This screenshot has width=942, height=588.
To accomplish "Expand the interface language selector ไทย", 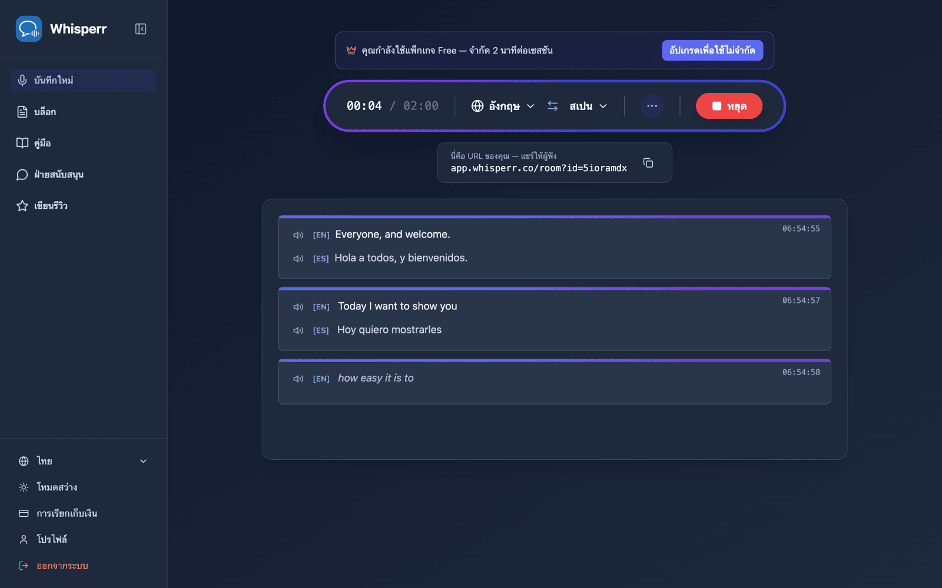I will pos(83,461).
